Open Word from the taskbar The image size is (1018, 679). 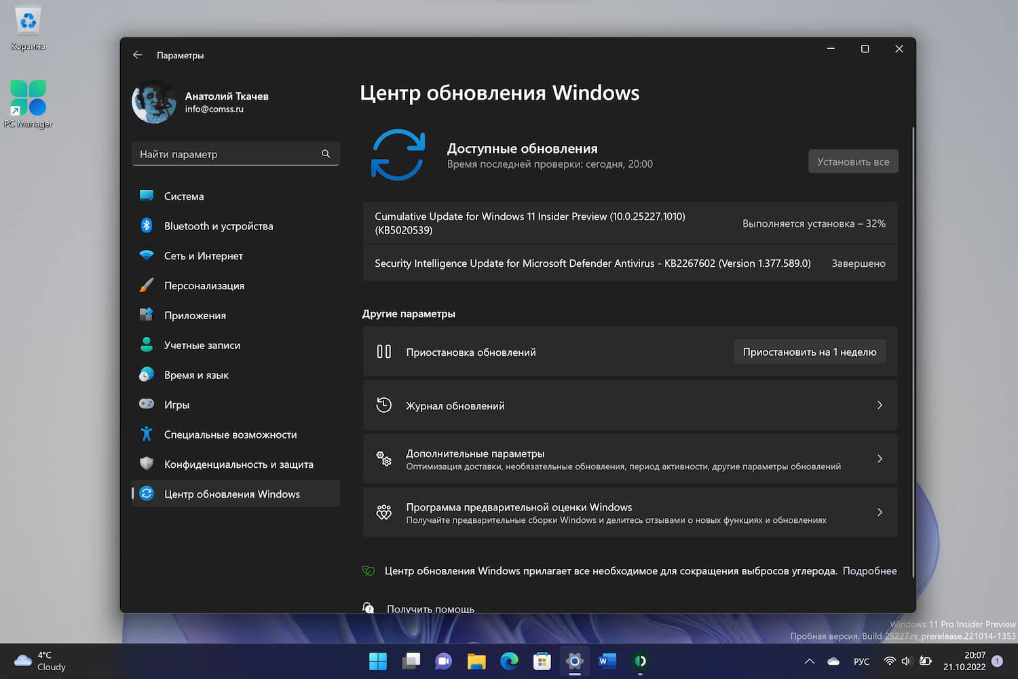[x=607, y=661]
